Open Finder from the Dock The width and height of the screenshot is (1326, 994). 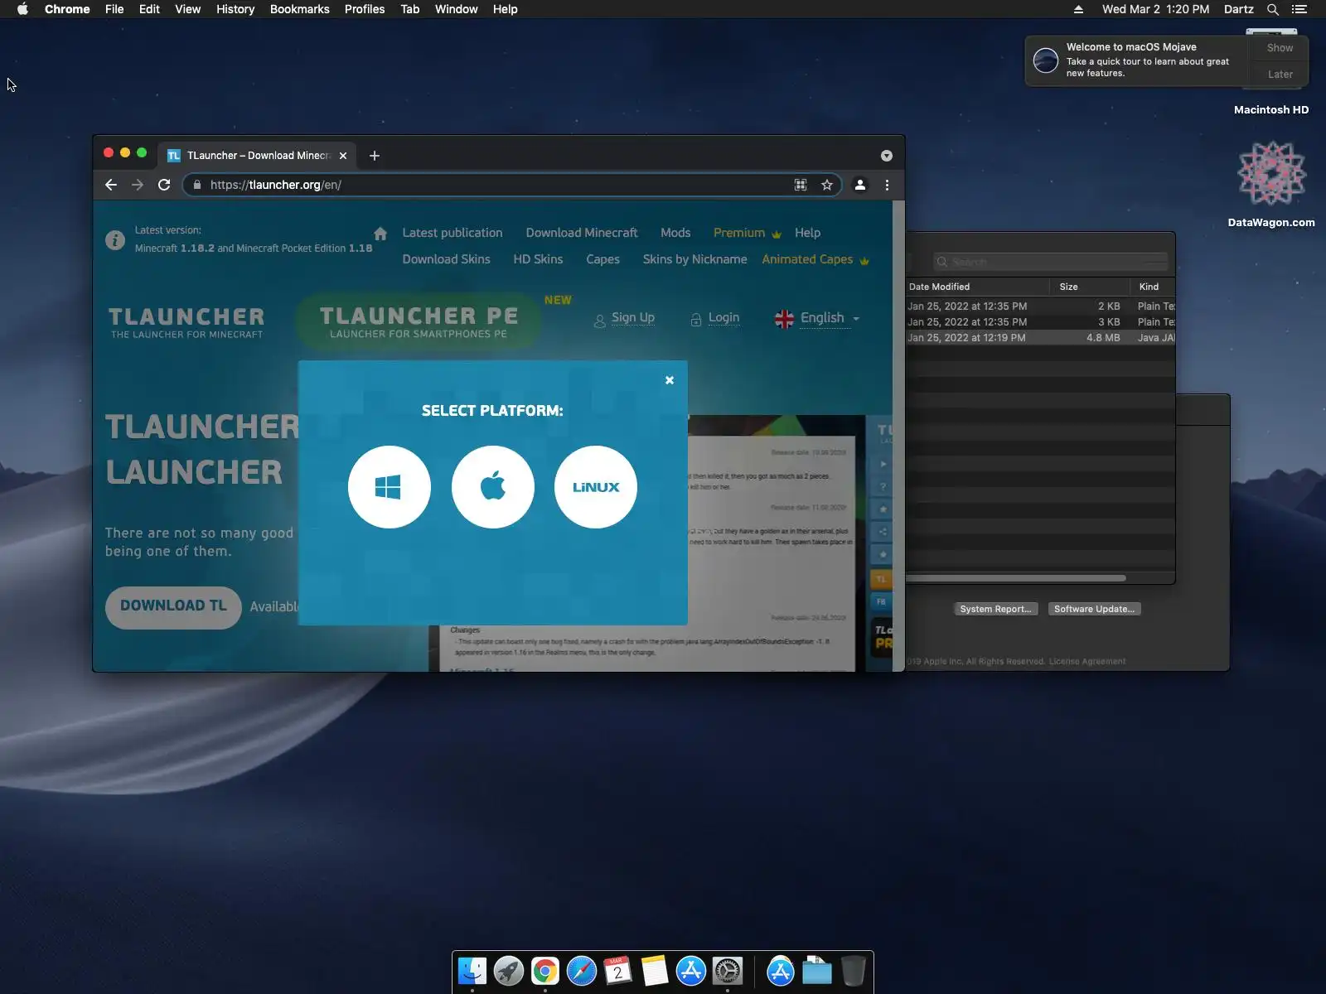pos(472,971)
